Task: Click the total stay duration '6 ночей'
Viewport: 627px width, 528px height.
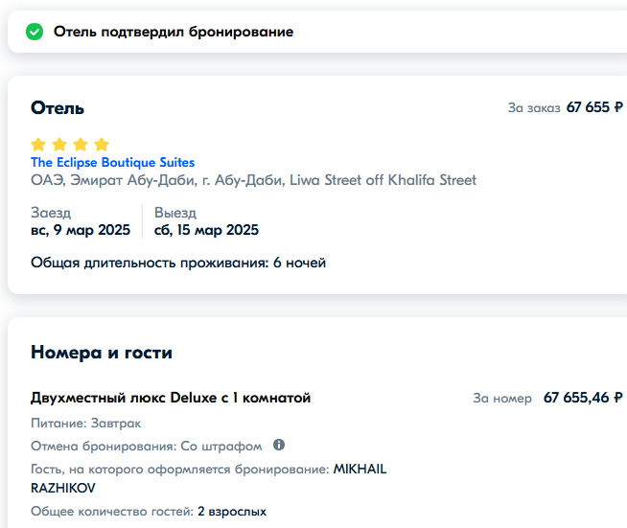Action: 299,263
